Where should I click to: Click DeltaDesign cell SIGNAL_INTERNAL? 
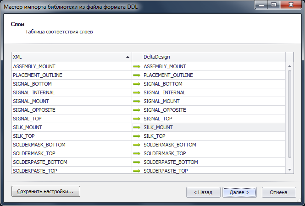click(x=214, y=92)
